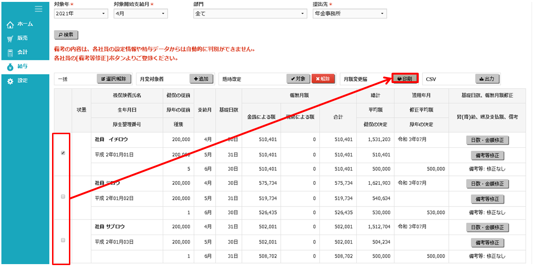Check the checkbox for 社員 サブロウ
The height and width of the screenshot is (266, 535).
point(63,240)
